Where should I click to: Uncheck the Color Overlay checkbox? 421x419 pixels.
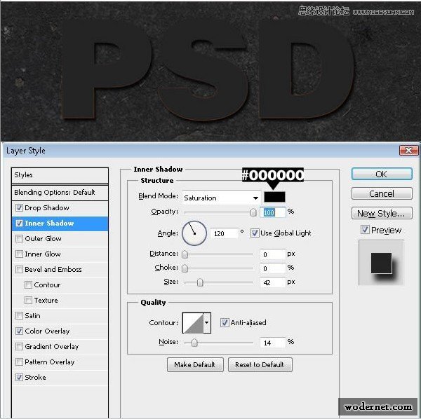[x=19, y=331]
